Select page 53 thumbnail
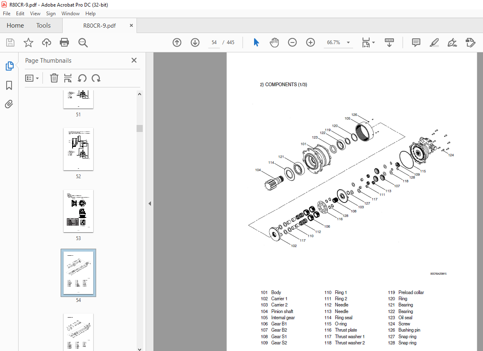 [78, 211]
